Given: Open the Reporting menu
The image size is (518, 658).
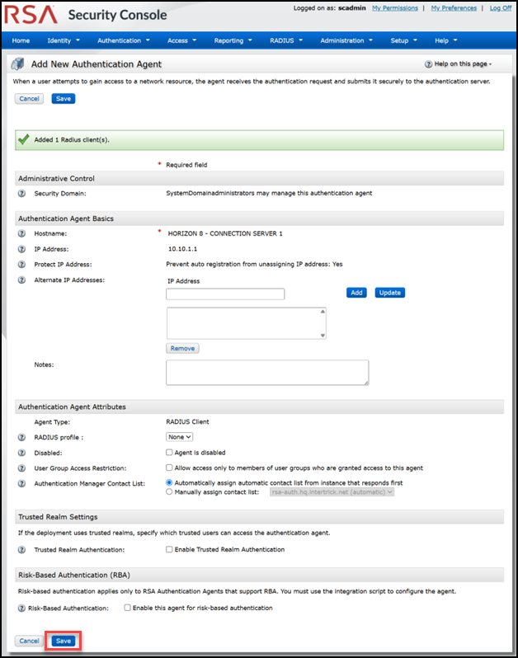Looking at the screenshot, I should (x=233, y=40).
